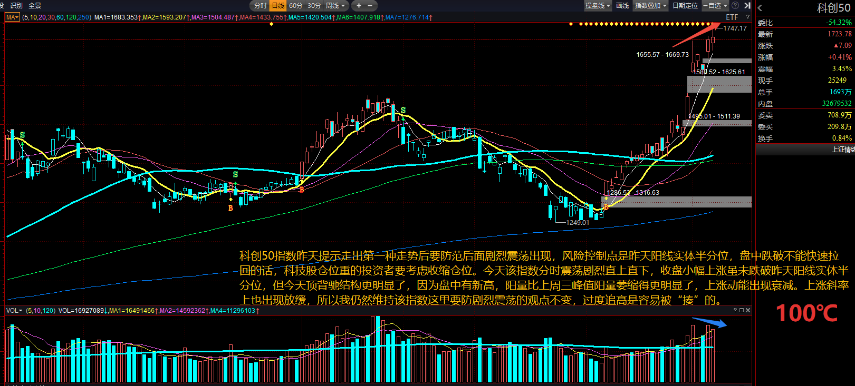Click the 识别 menu item
855x386 pixels.
[x=16, y=6]
